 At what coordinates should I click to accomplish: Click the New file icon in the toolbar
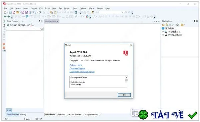(x=5, y=12)
